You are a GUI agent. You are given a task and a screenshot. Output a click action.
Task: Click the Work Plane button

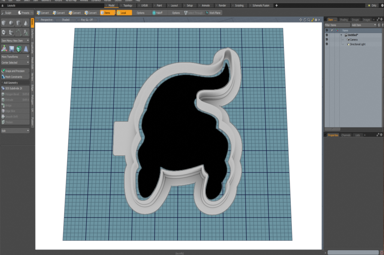pos(213,12)
